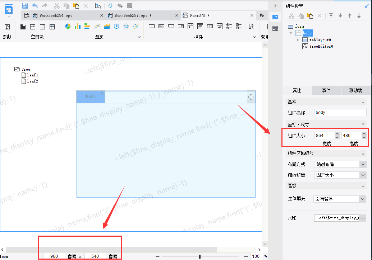Switch to the 事件 tab
Viewport: 372px width, 260px height.
point(326,90)
